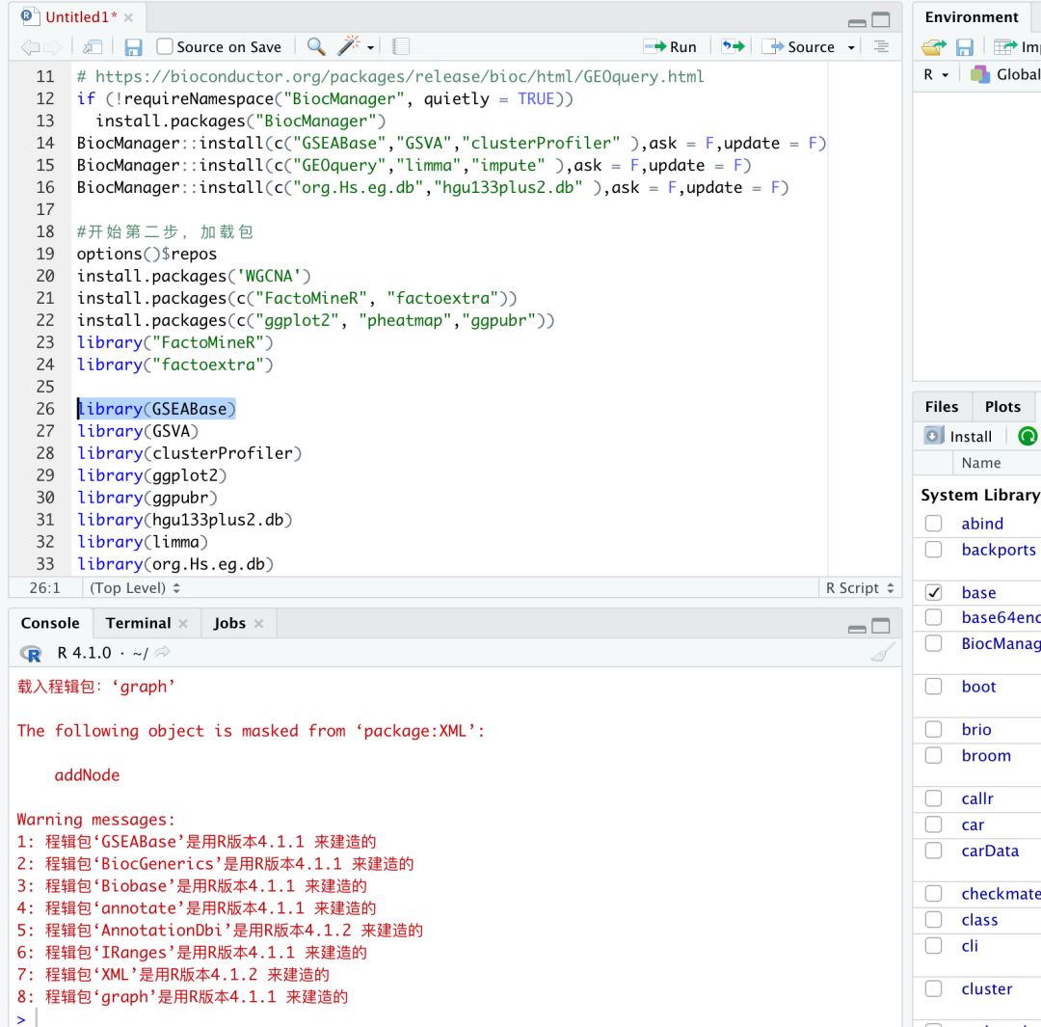The width and height of the screenshot is (1041, 1027).
Task: Switch to the Jobs tab
Action: [229, 623]
